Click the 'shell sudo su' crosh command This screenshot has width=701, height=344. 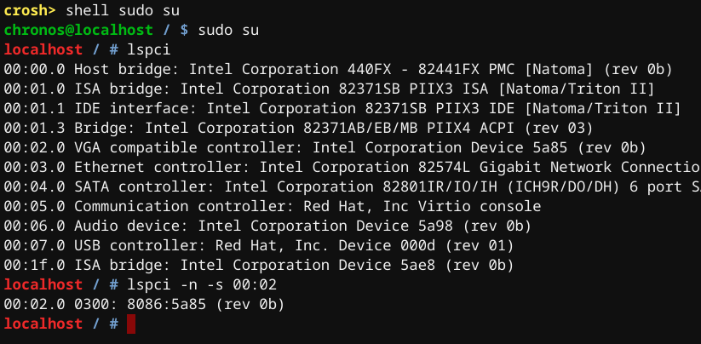point(123,11)
